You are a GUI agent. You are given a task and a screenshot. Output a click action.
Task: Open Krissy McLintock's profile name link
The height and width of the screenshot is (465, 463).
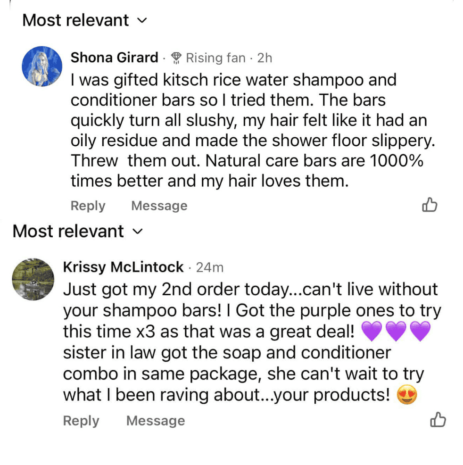[x=123, y=267]
